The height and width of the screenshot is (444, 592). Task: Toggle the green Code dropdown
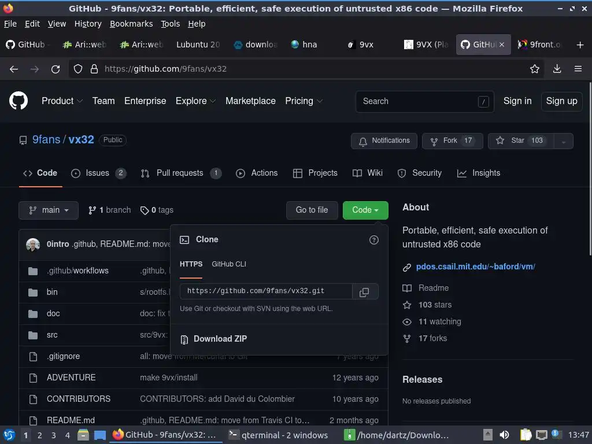click(x=365, y=210)
